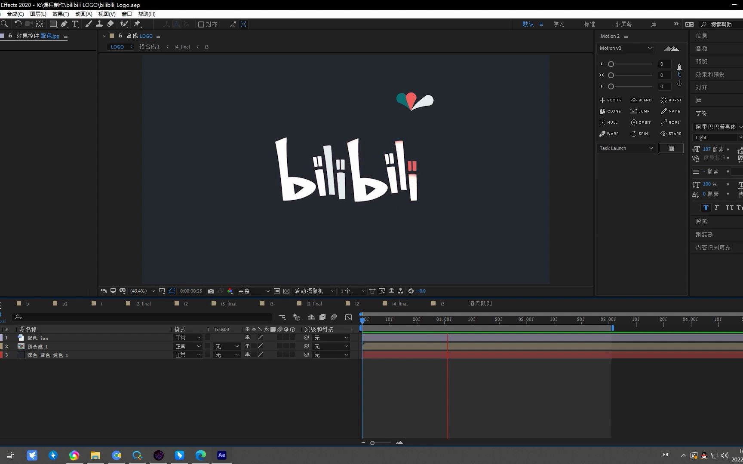The height and width of the screenshot is (464, 743).
Task: Open the 动画(A) menu
Action: point(84,14)
